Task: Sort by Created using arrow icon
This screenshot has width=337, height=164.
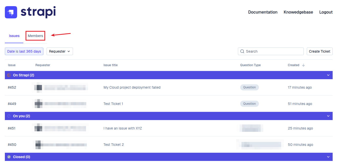Action: click(303, 65)
